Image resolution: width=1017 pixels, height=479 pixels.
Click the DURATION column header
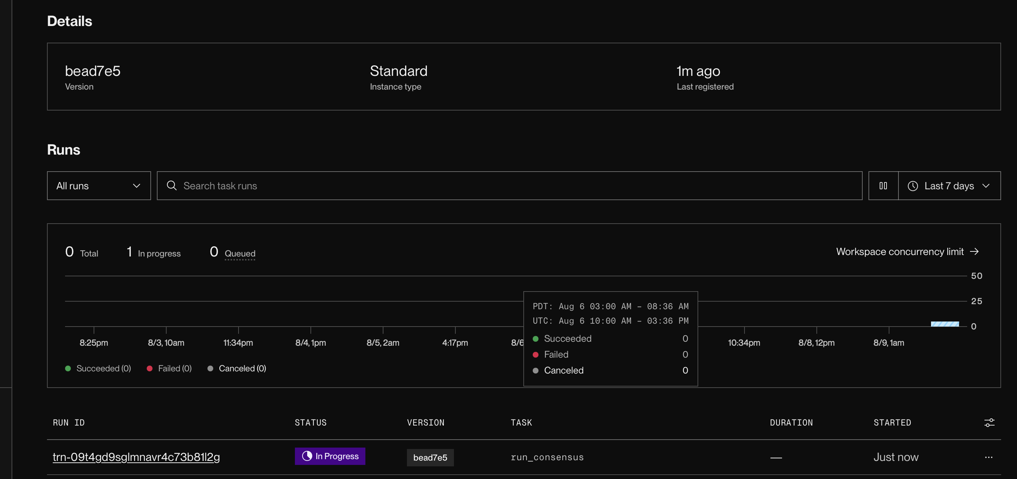pos(791,423)
